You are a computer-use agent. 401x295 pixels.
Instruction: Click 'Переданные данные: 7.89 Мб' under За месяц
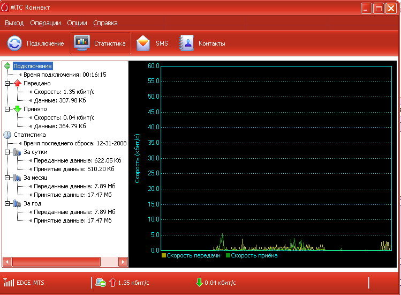(74, 186)
